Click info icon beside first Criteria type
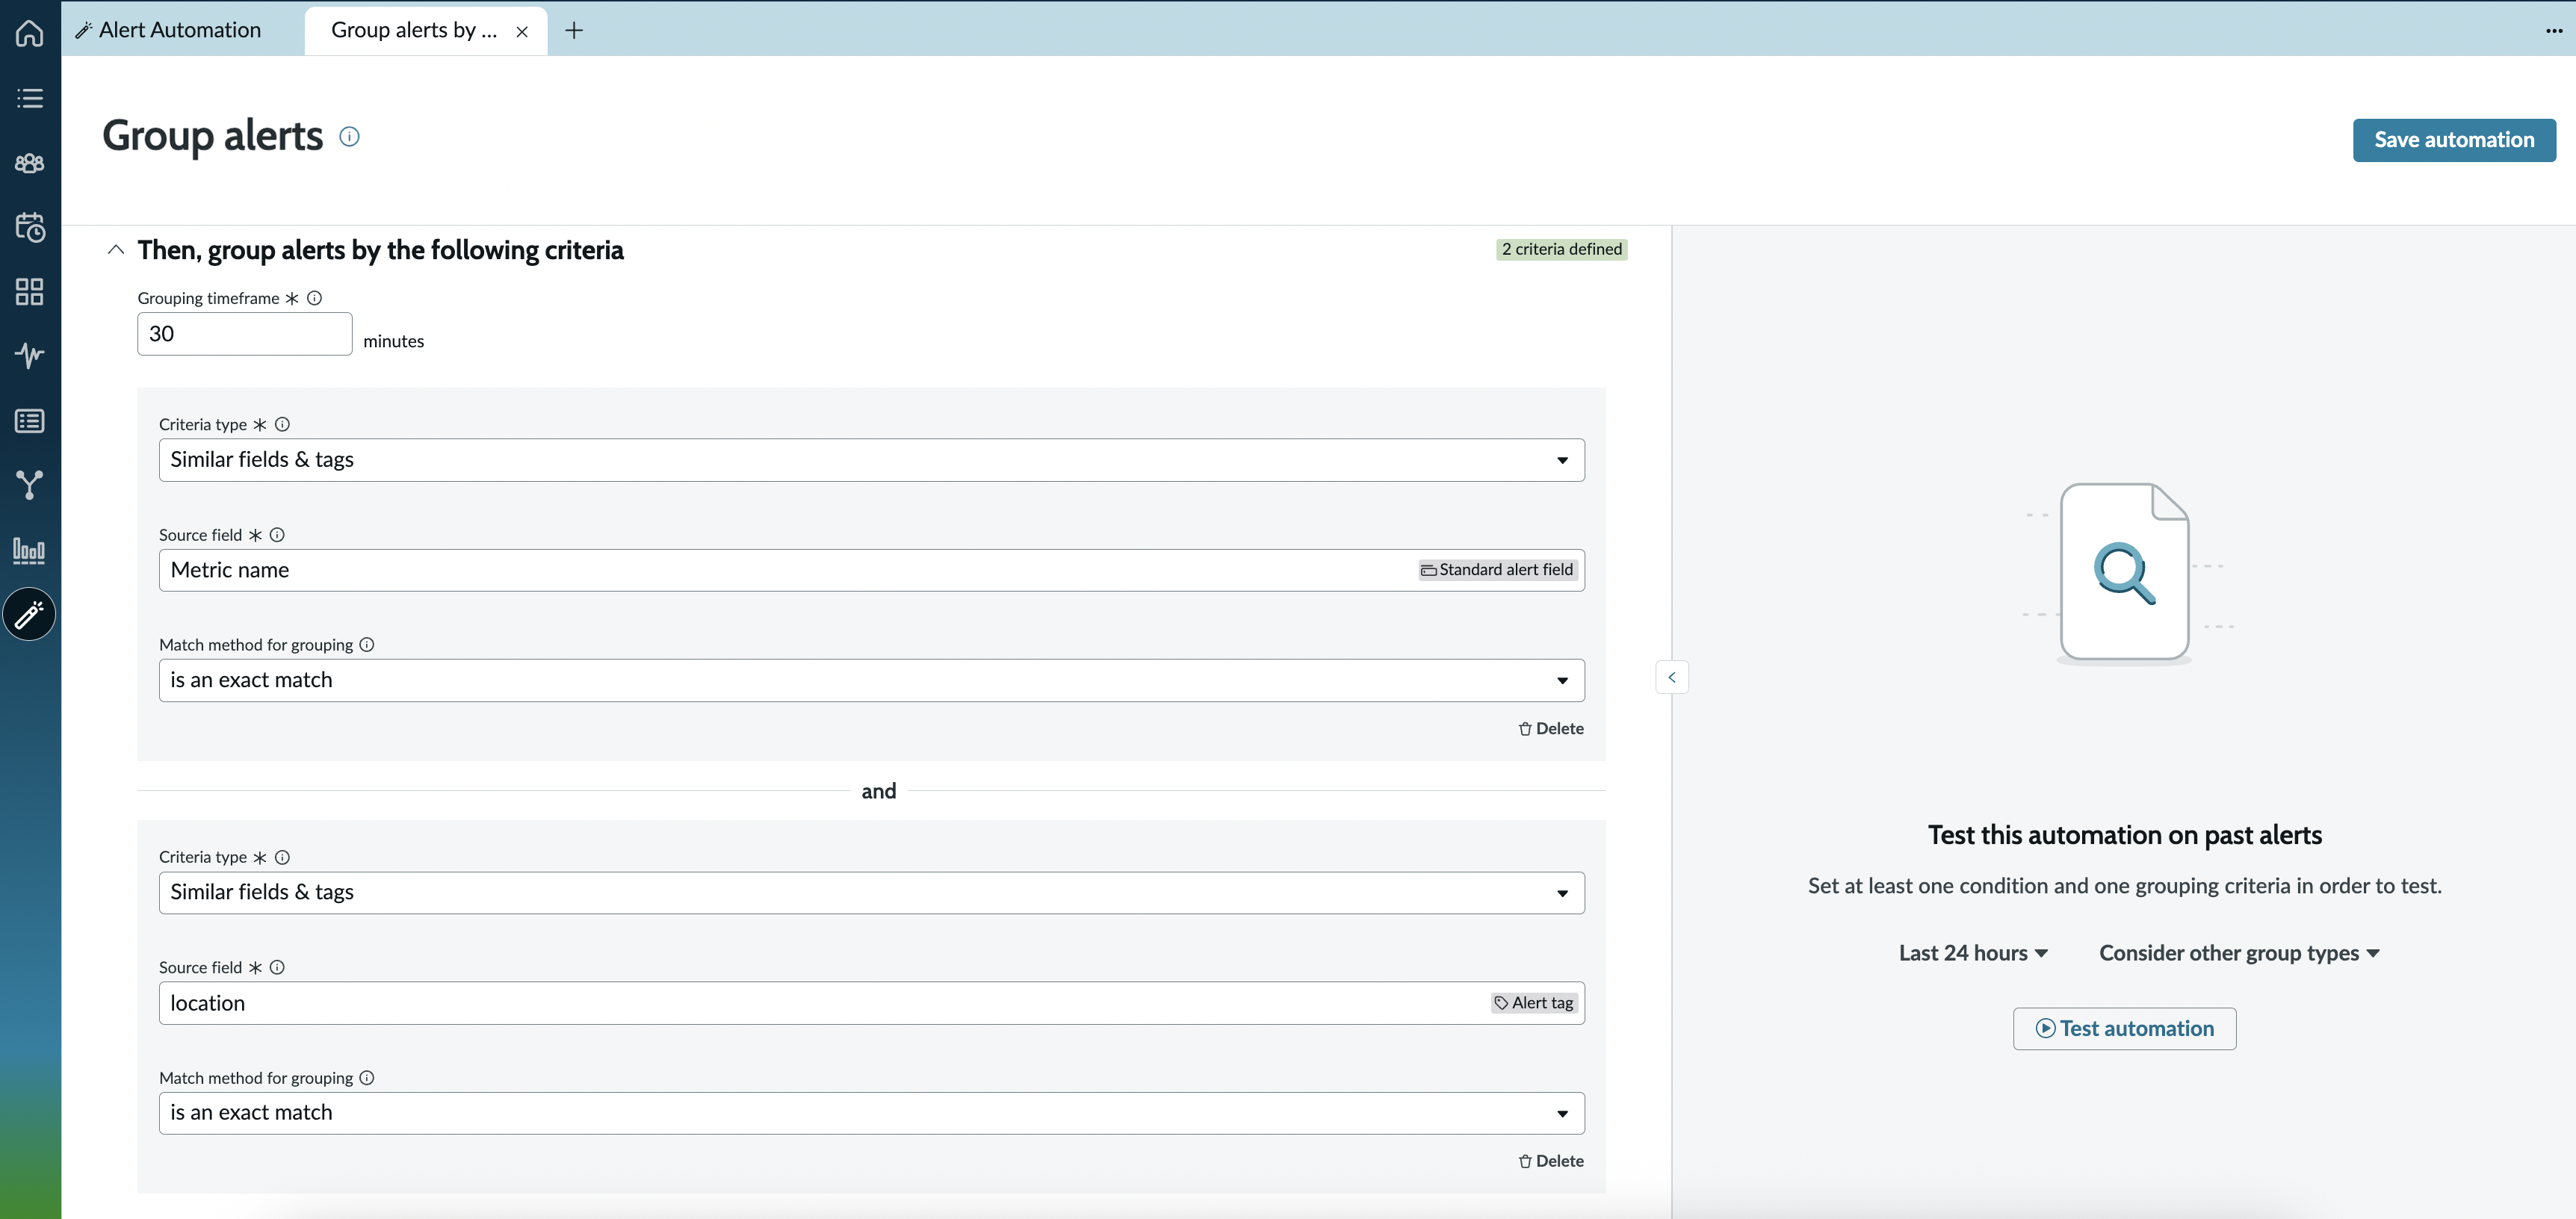 pos(282,424)
